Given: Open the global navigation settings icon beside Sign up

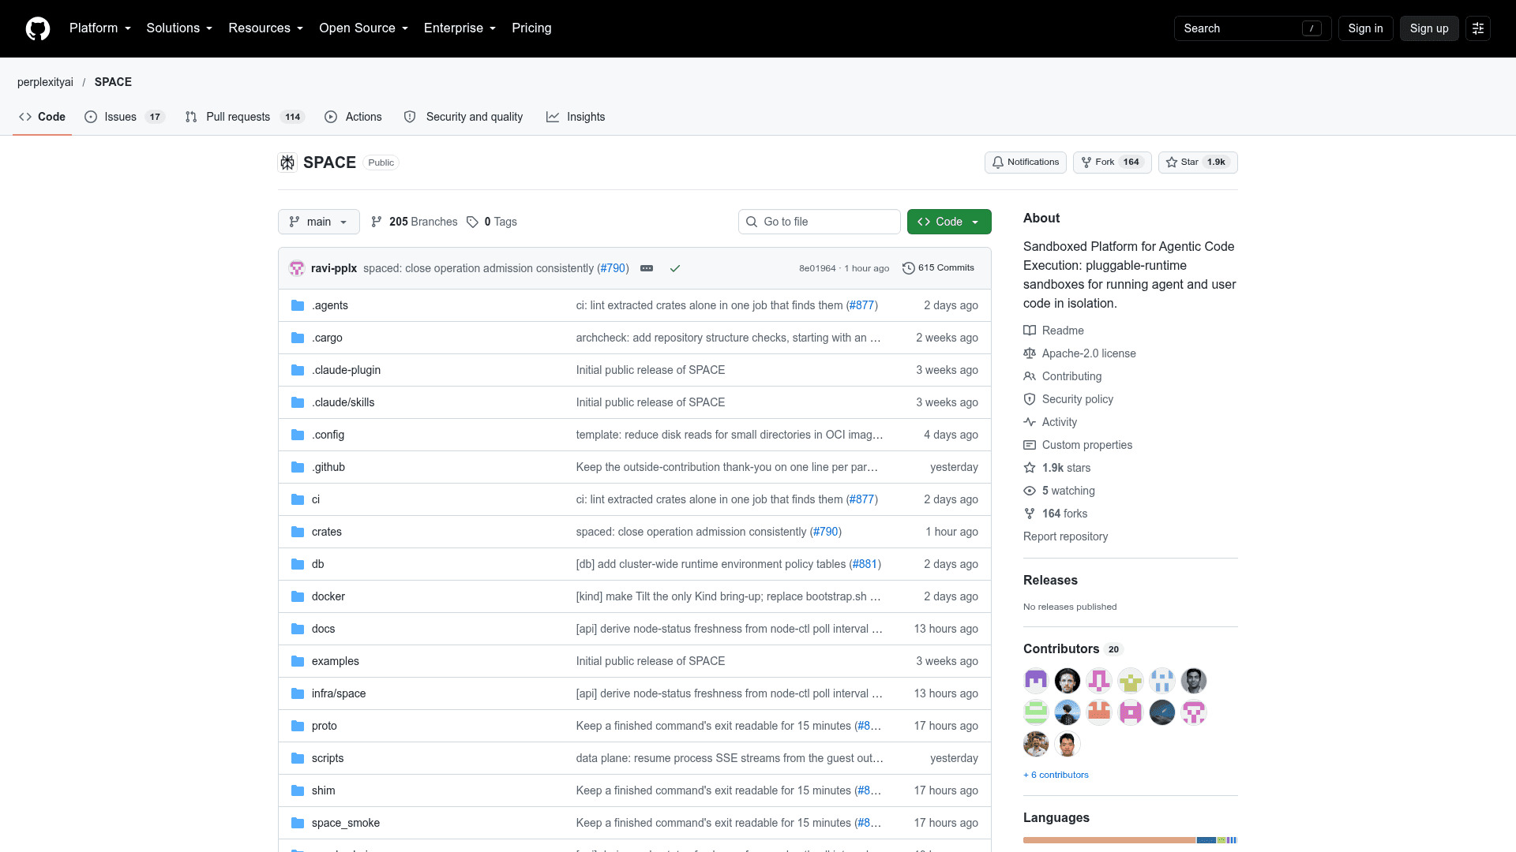Looking at the screenshot, I should coord(1478,28).
